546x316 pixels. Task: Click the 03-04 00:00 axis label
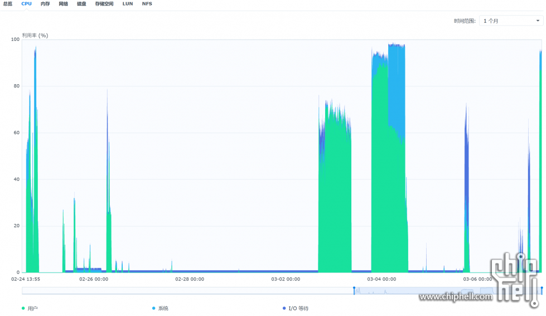(x=381, y=279)
